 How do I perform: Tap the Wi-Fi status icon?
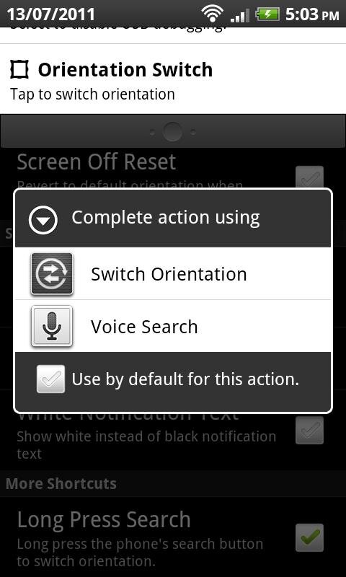click(x=213, y=14)
